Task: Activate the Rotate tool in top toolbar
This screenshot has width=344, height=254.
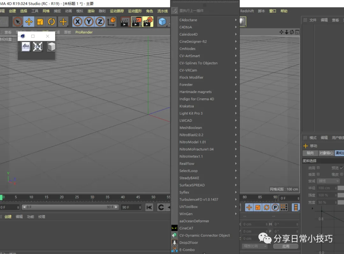Action: tap(52, 22)
